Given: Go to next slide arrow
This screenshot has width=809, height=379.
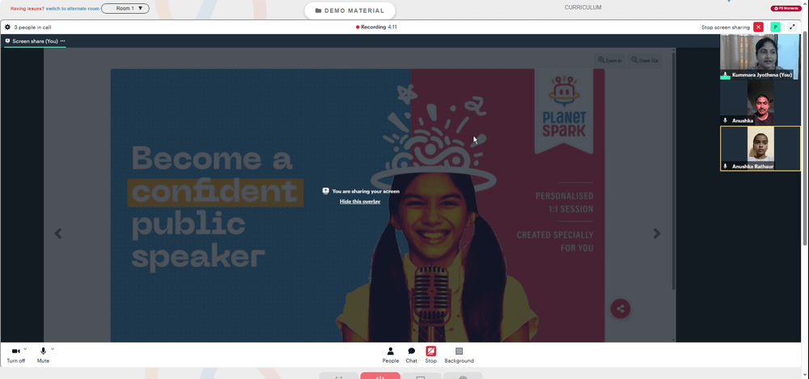Looking at the screenshot, I should pos(657,234).
